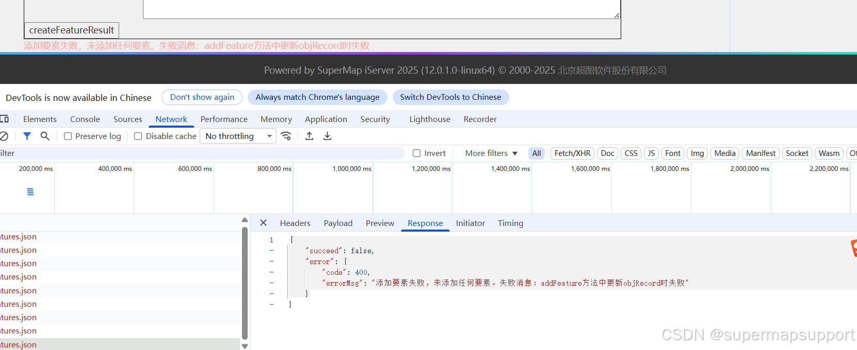Show the request Payload tab

coord(338,223)
